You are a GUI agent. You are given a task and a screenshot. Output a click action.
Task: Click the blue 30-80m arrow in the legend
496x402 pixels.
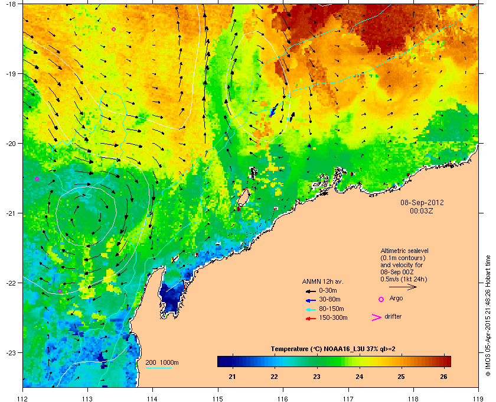coord(311,300)
